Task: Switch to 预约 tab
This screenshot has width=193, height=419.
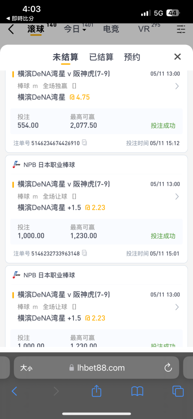Action: [132, 57]
